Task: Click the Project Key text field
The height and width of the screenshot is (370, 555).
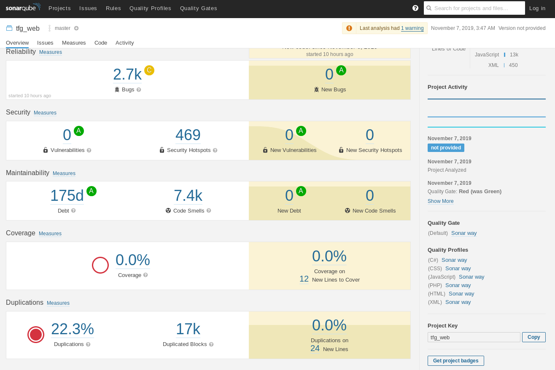Action: 474,337
